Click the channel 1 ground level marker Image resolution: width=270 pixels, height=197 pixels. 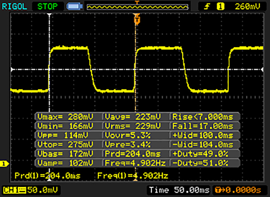click(x=5, y=164)
